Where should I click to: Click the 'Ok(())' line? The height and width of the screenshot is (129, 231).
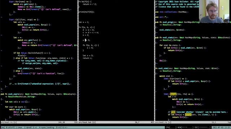[163, 61]
